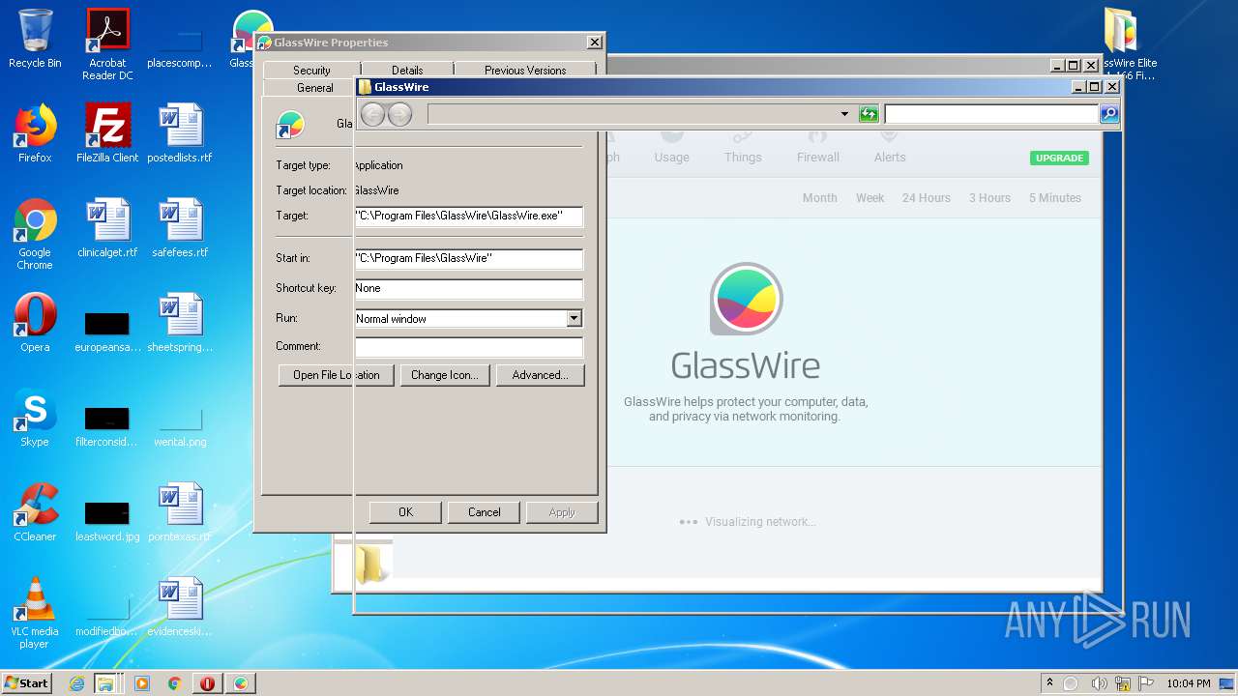Confirm Properties dialog with OK
The width and height of the screenshot is (1238, 696).
[x=405, y=512]
